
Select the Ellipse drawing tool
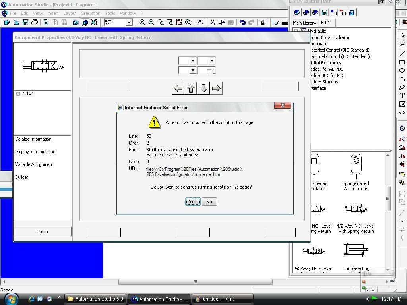pos(402,70)
